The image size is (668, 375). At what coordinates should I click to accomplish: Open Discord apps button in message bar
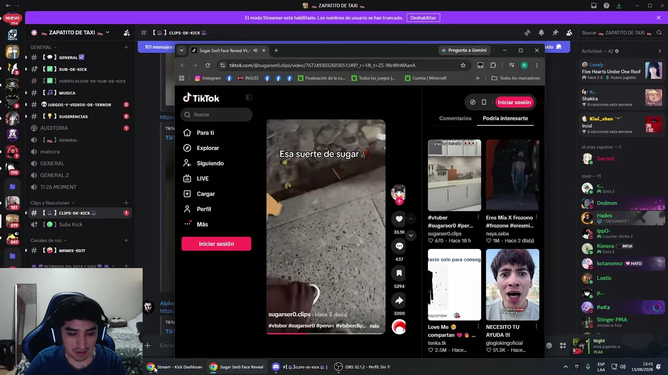(563, 345)
